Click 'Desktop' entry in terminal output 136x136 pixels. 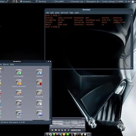(x=49, y=18)
